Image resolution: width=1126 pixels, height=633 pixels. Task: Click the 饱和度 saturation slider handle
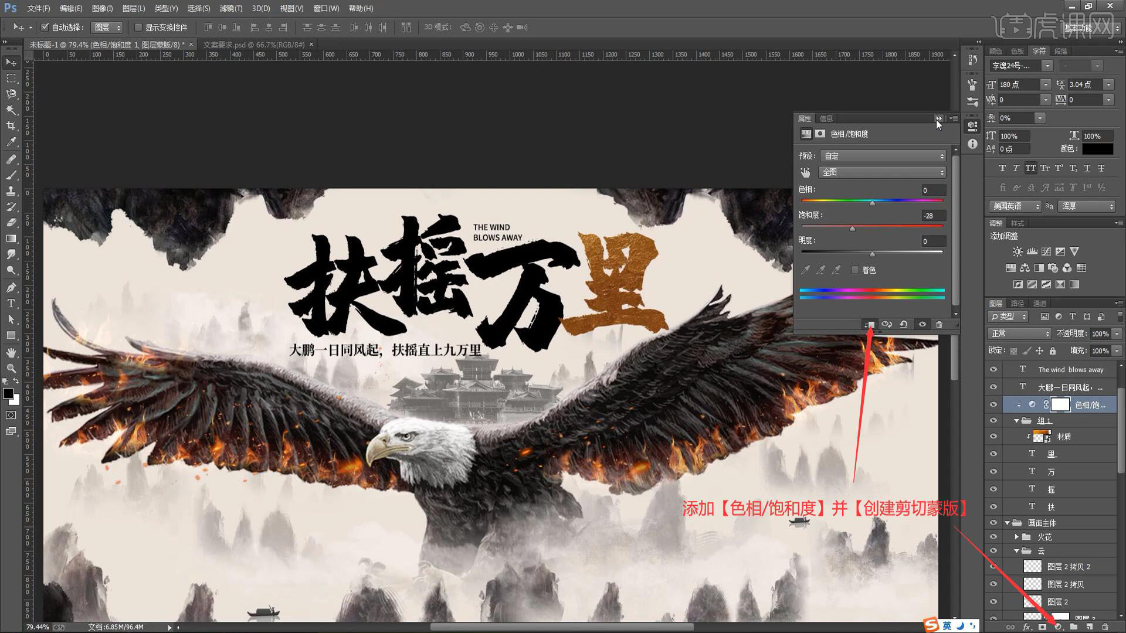point(852,229)
